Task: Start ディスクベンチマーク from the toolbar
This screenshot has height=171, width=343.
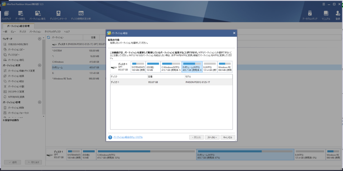Action: point(58,15)
